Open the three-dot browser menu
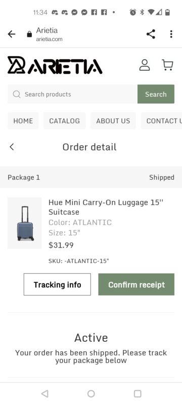 point(171,34)
